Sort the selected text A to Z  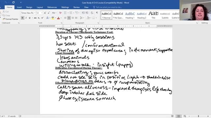[92, 13]
